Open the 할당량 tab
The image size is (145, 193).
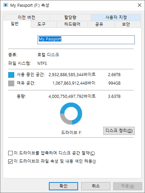point(70,17)
